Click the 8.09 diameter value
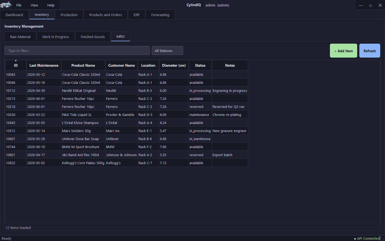 click(x=174, y=115)
